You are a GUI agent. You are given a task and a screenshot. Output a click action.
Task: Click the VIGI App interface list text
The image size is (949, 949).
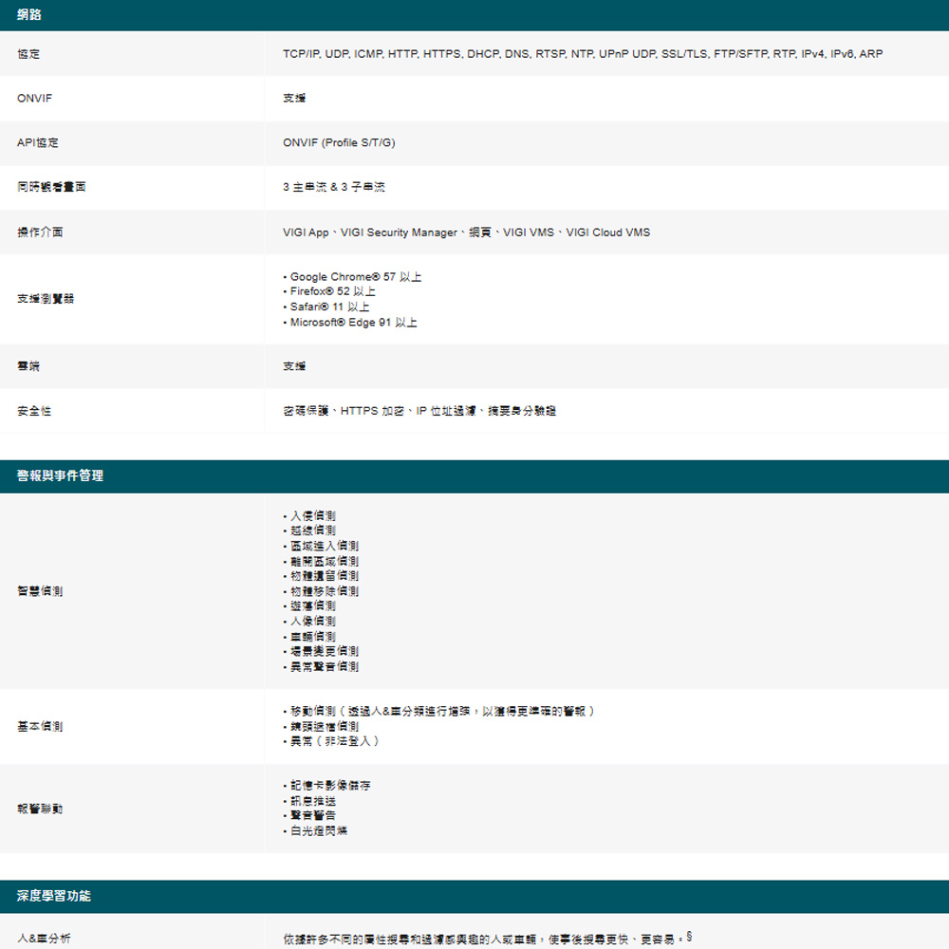pos(466,233)
